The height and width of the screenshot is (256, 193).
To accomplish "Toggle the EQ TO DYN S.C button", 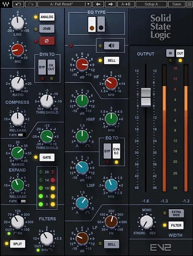I will pyautogui.click(x=116, y=151).
